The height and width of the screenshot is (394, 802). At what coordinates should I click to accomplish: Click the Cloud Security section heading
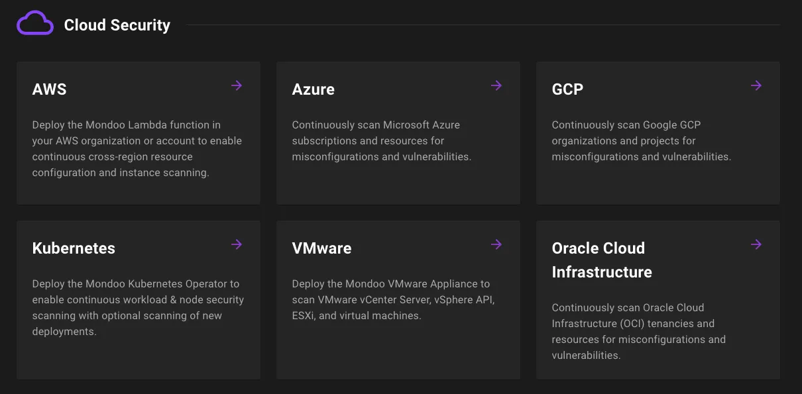[x=117, y=25]
